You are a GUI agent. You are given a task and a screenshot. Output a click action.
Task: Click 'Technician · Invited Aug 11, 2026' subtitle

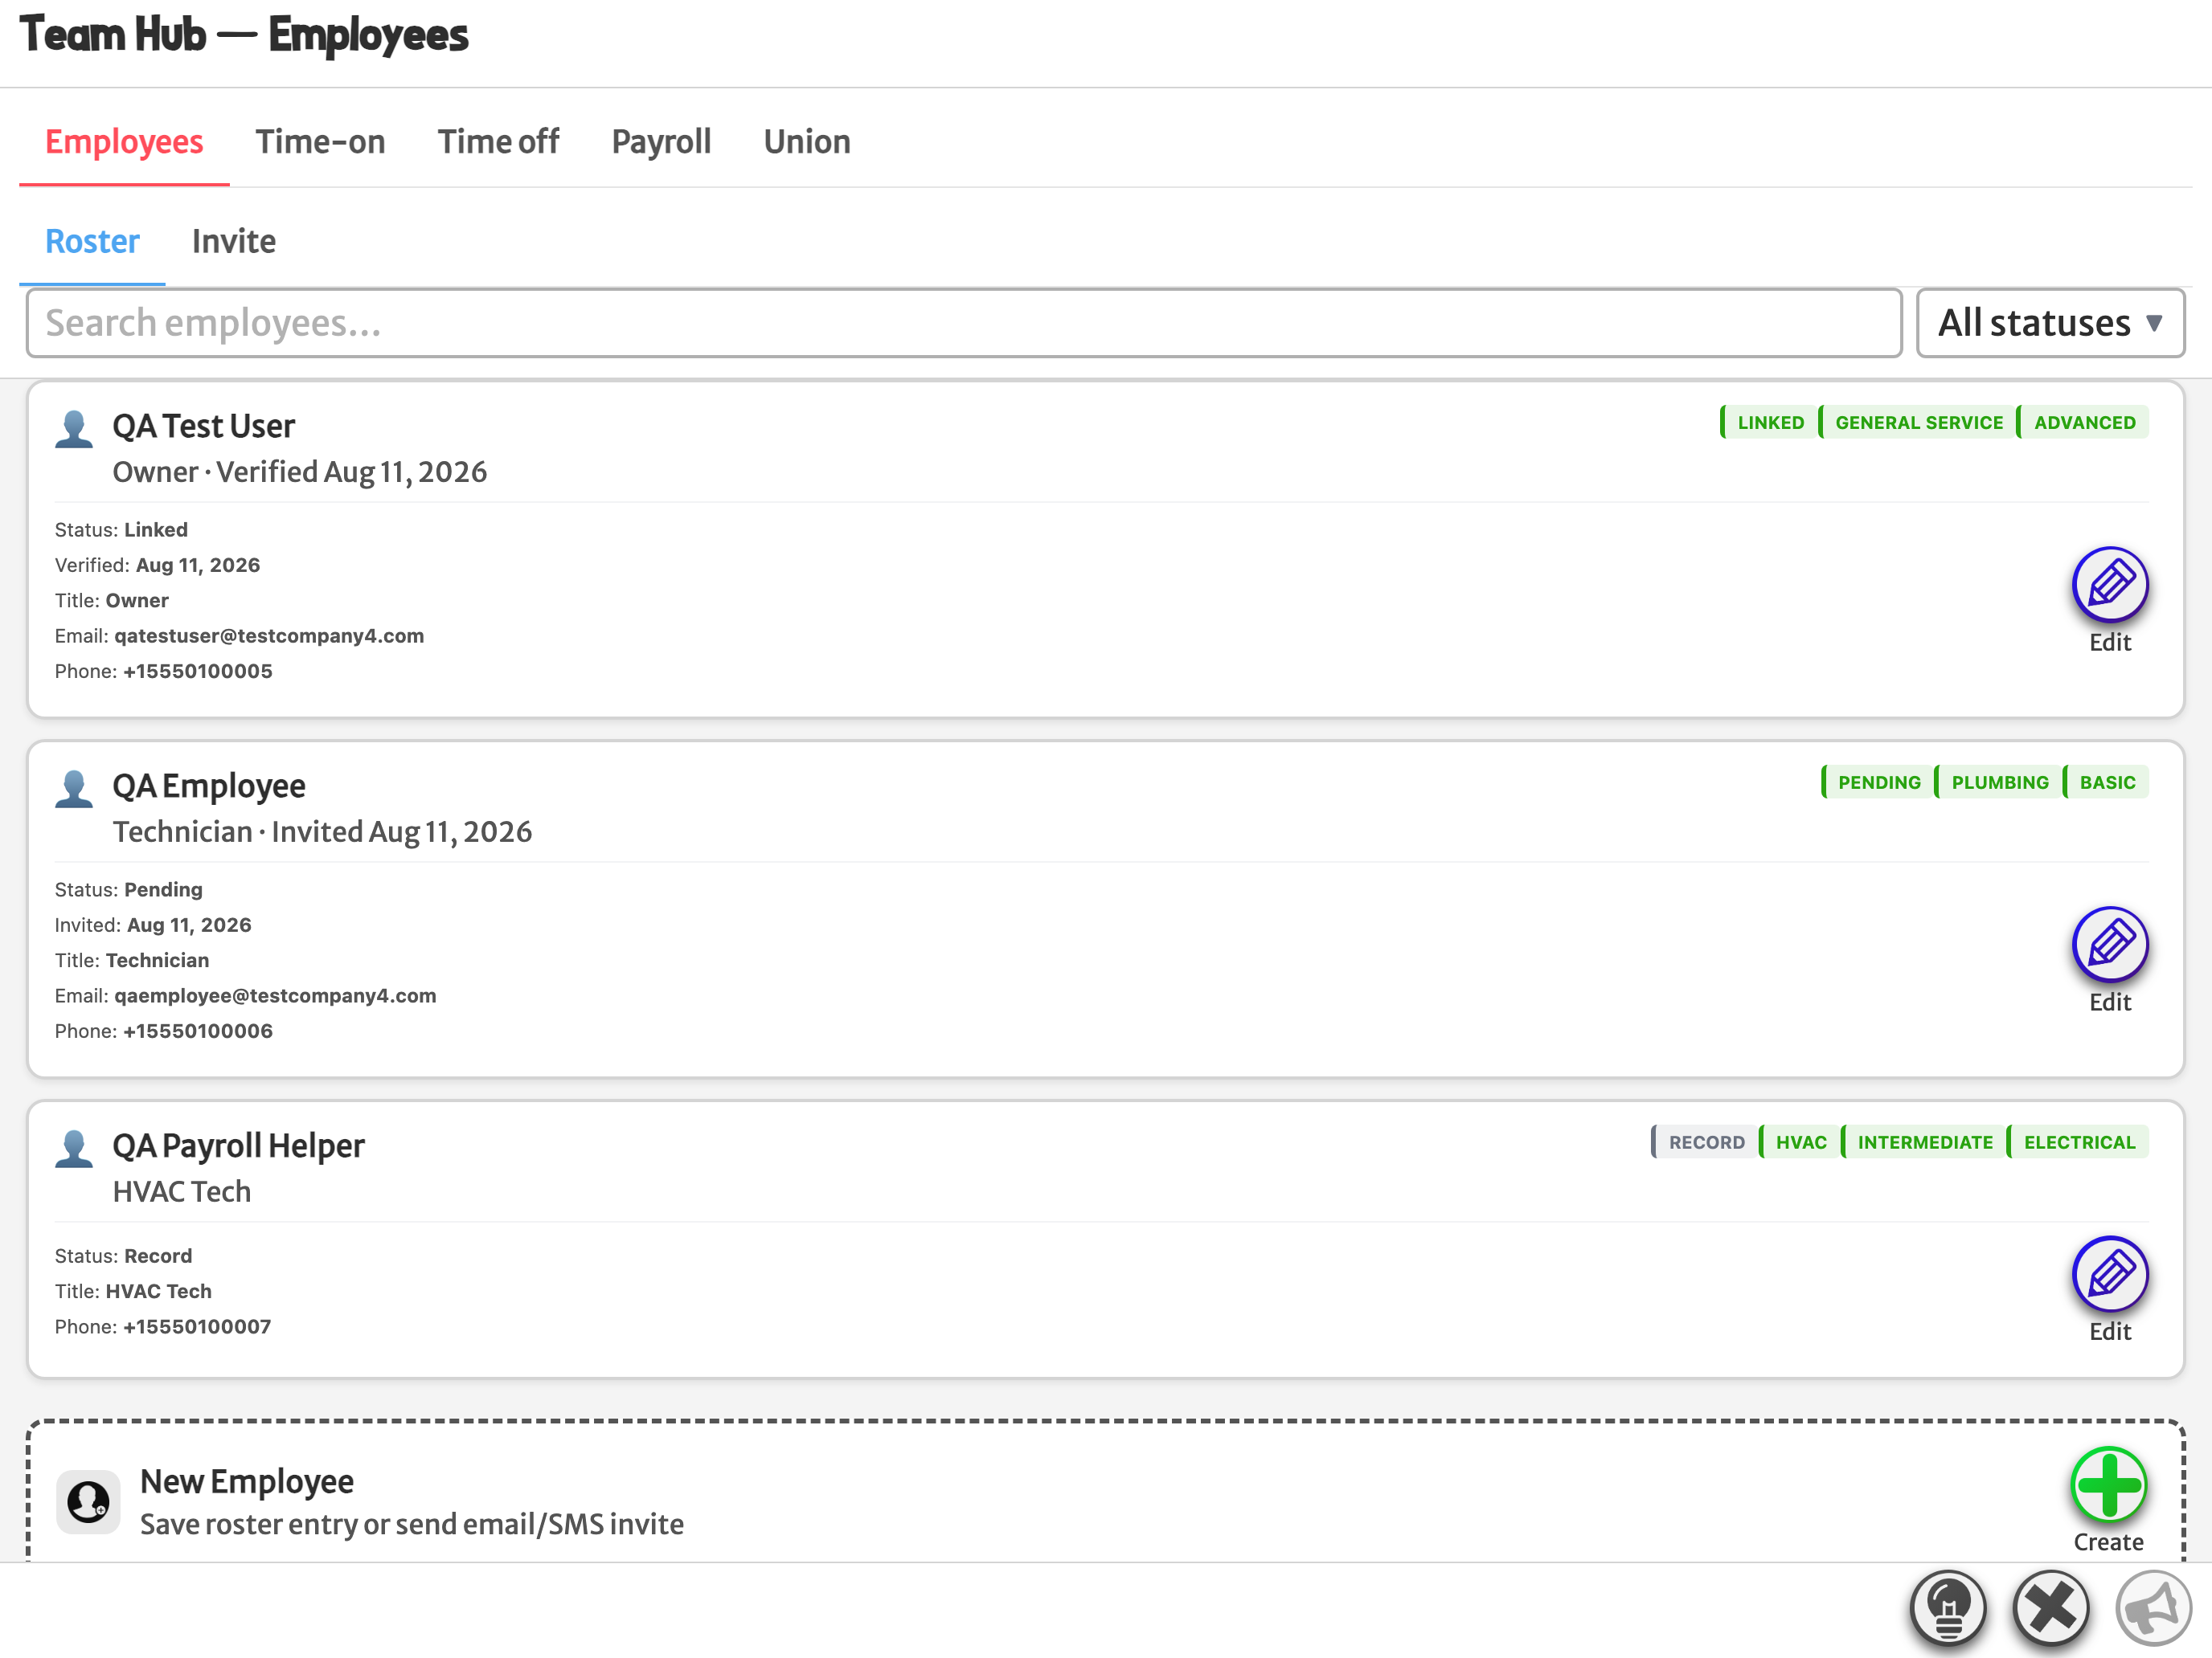322,831
